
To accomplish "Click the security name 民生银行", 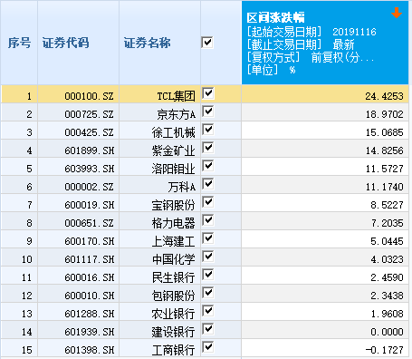I will (x=174, y=277).
